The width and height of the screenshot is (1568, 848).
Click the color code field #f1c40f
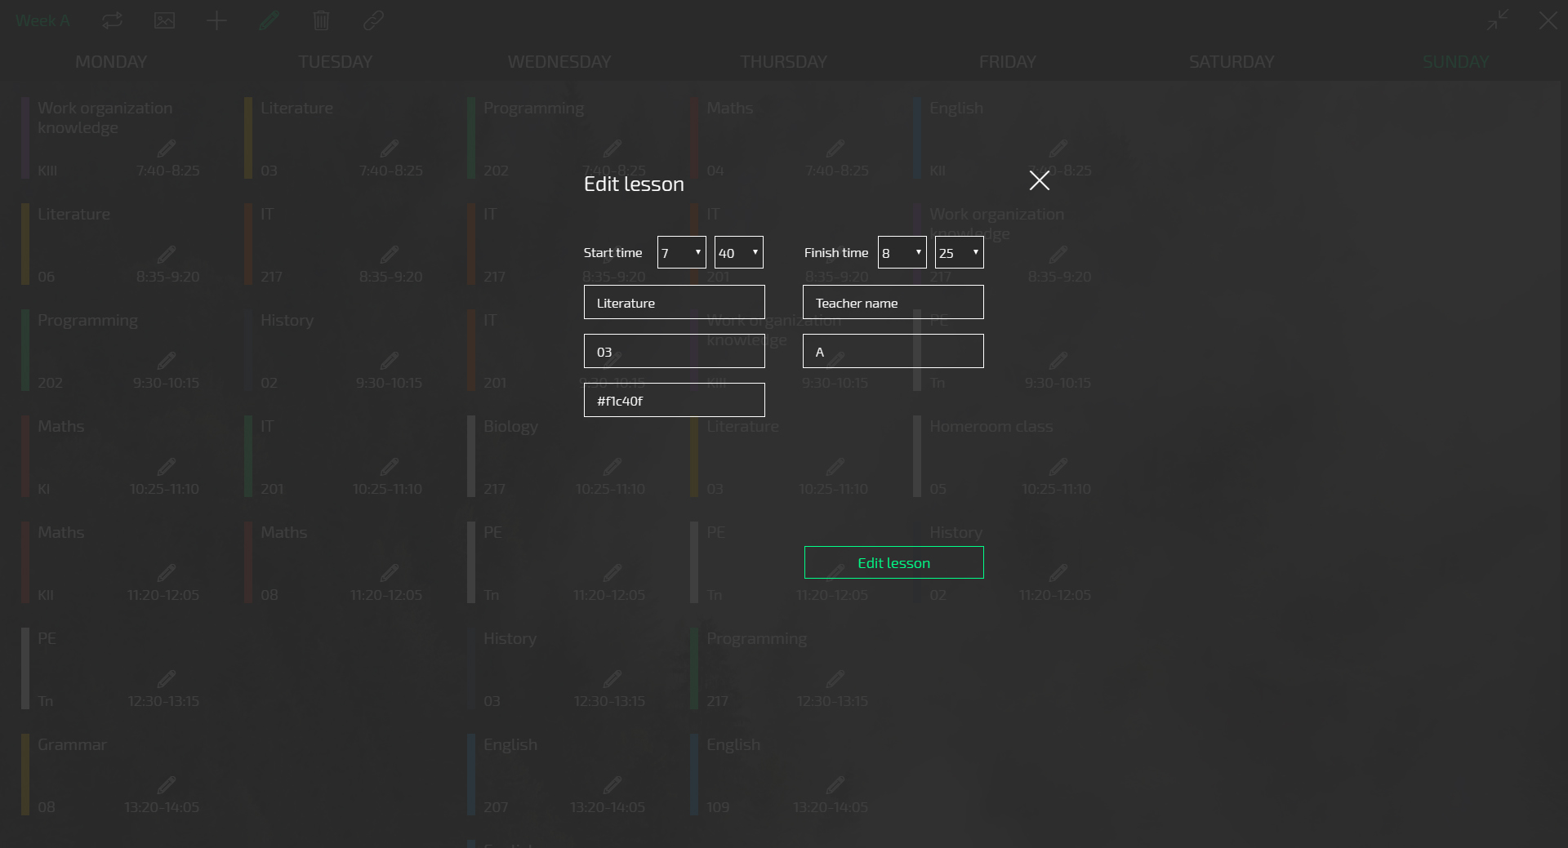[674, 400]
